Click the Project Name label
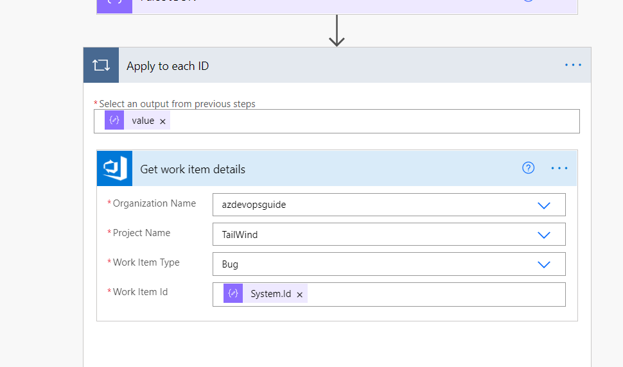Image resolution: width=623 pixels, height=367 pixels. [x=141, y=232]
